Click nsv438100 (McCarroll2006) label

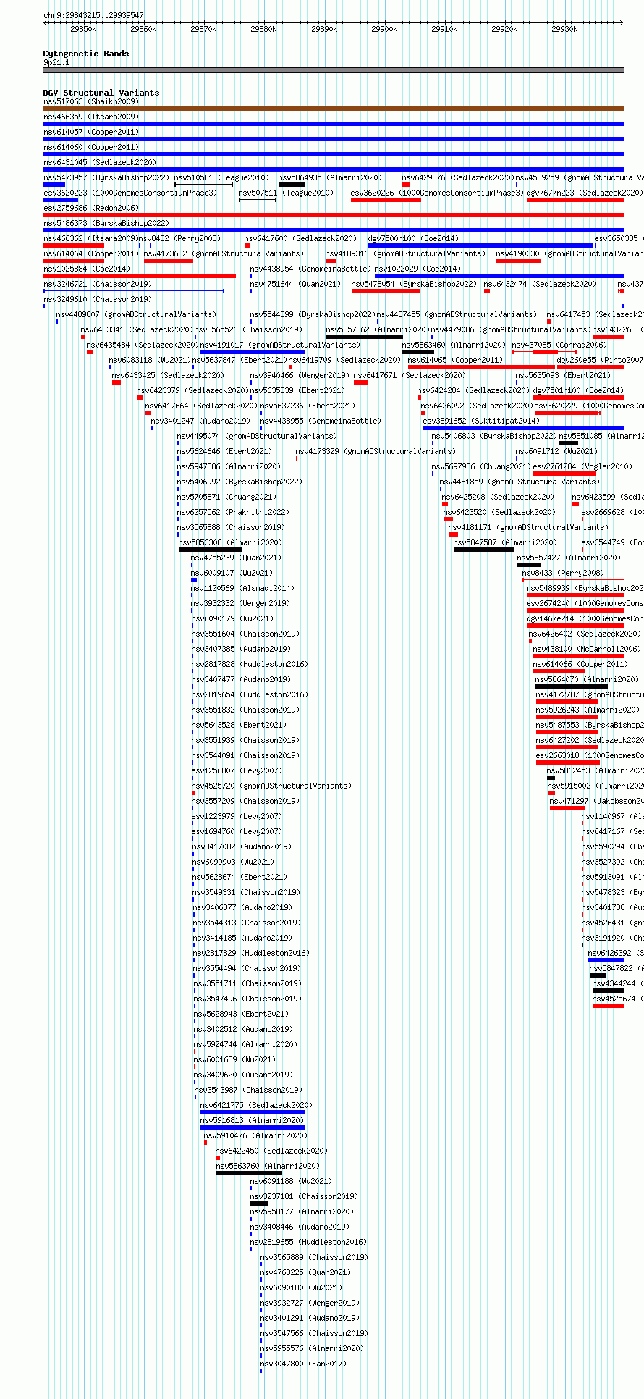click(588, 649)
